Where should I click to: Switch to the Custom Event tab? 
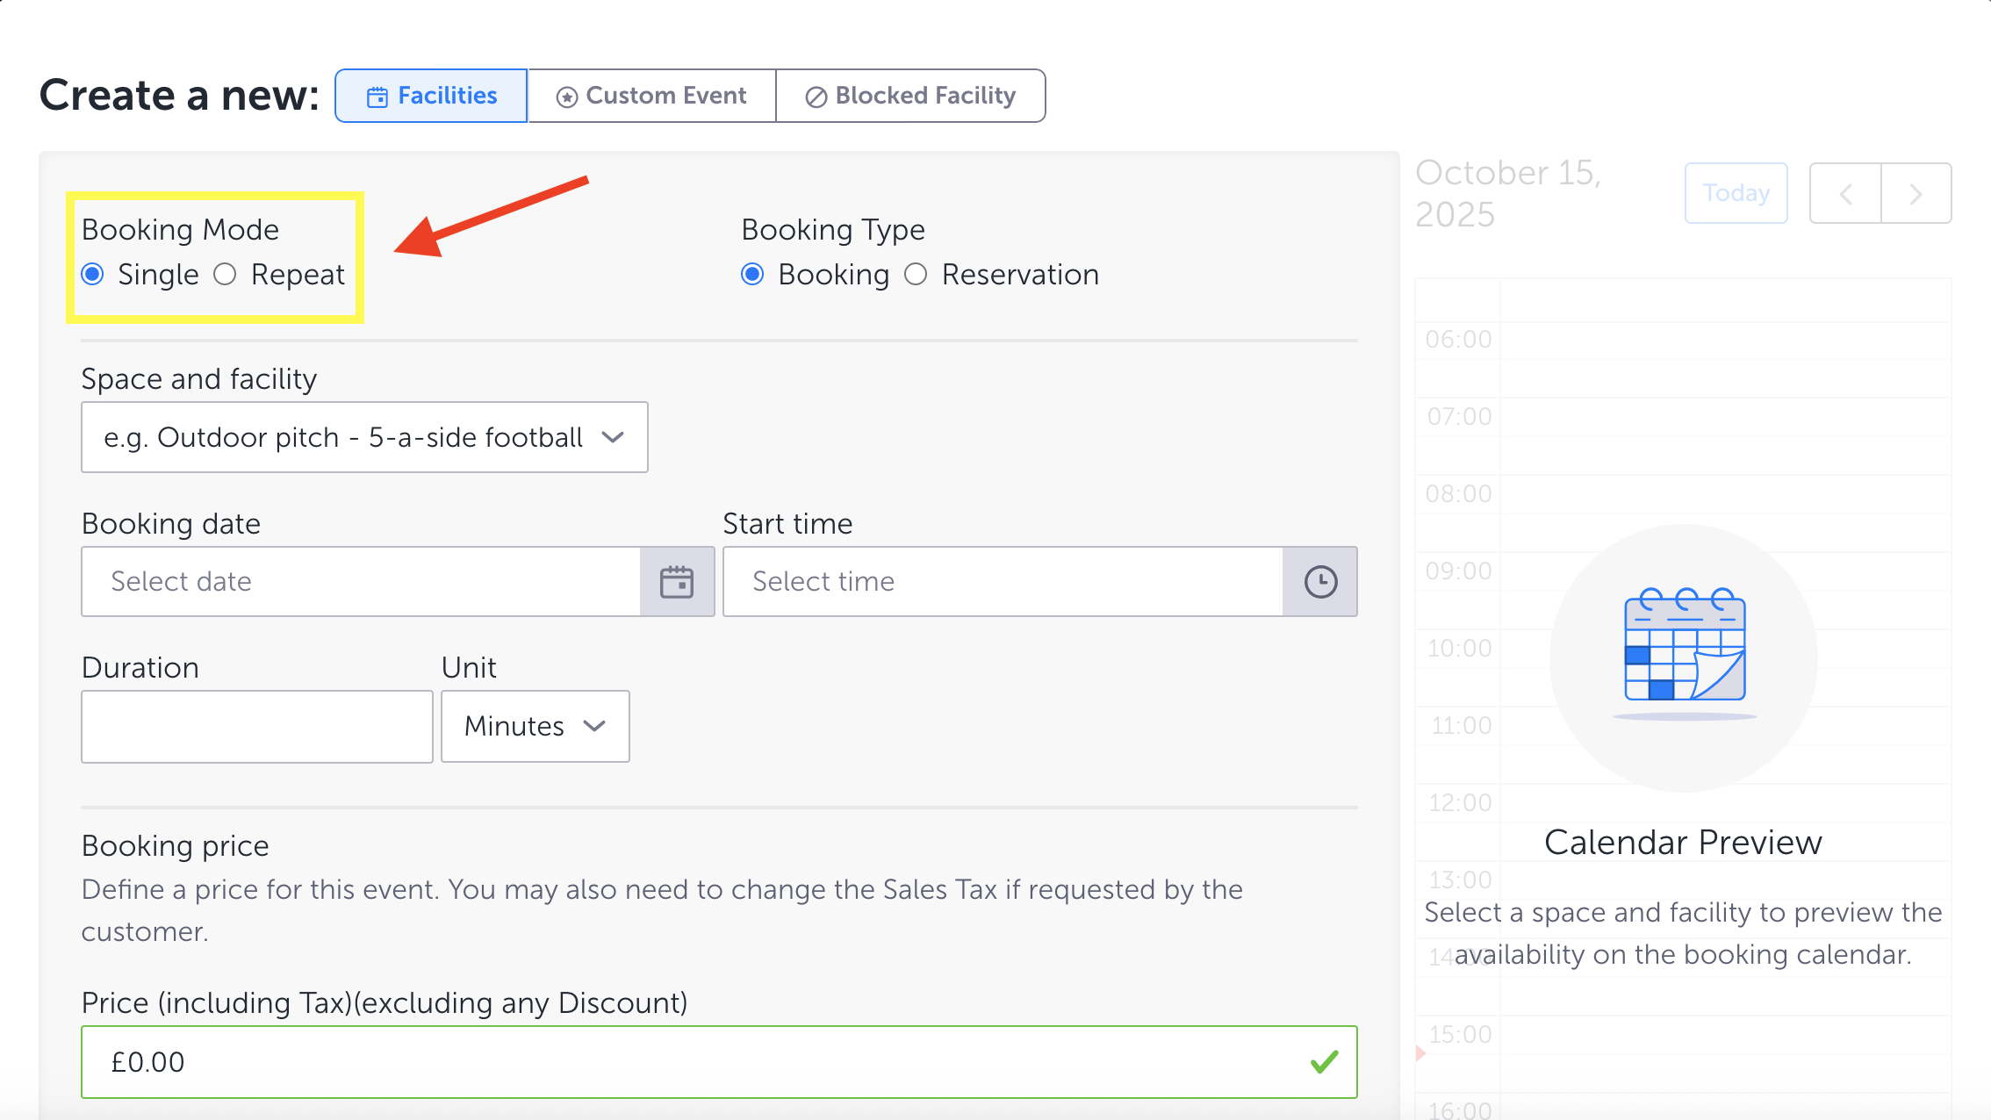point(652,96)
